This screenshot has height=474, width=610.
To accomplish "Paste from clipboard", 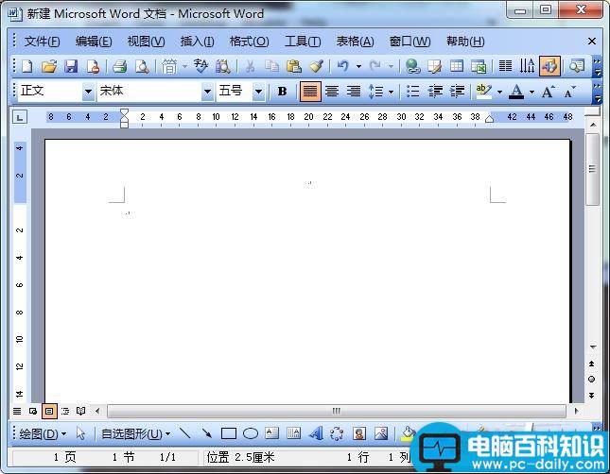I will pyautogui.click(x=294, y=66).
